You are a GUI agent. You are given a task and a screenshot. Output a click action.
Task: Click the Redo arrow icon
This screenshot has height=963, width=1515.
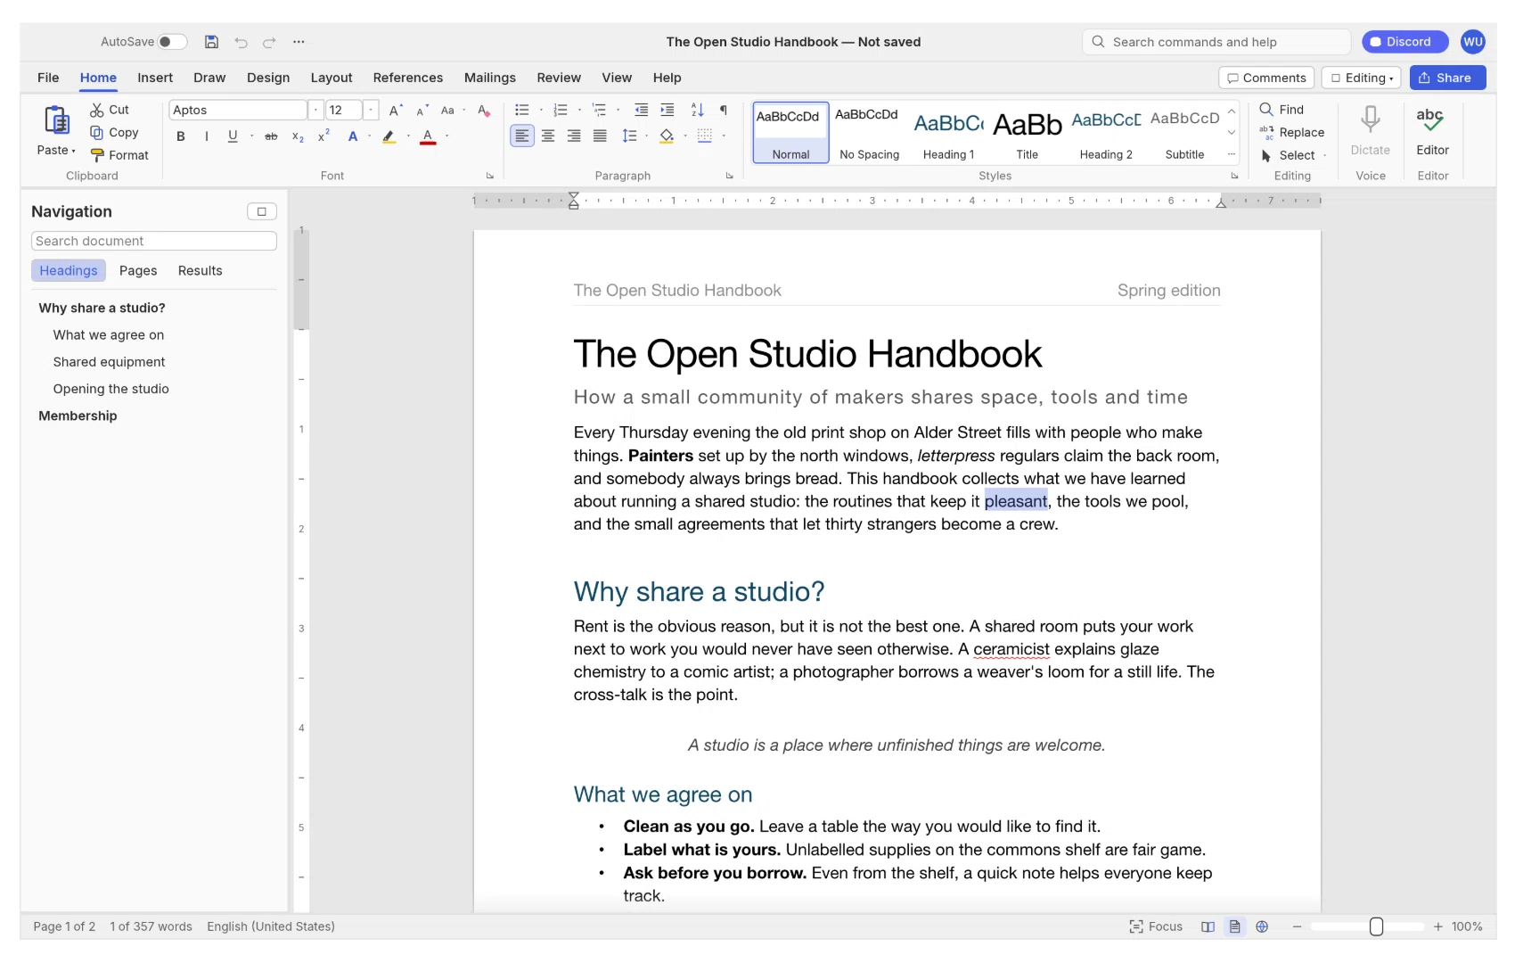pos(269,42)
